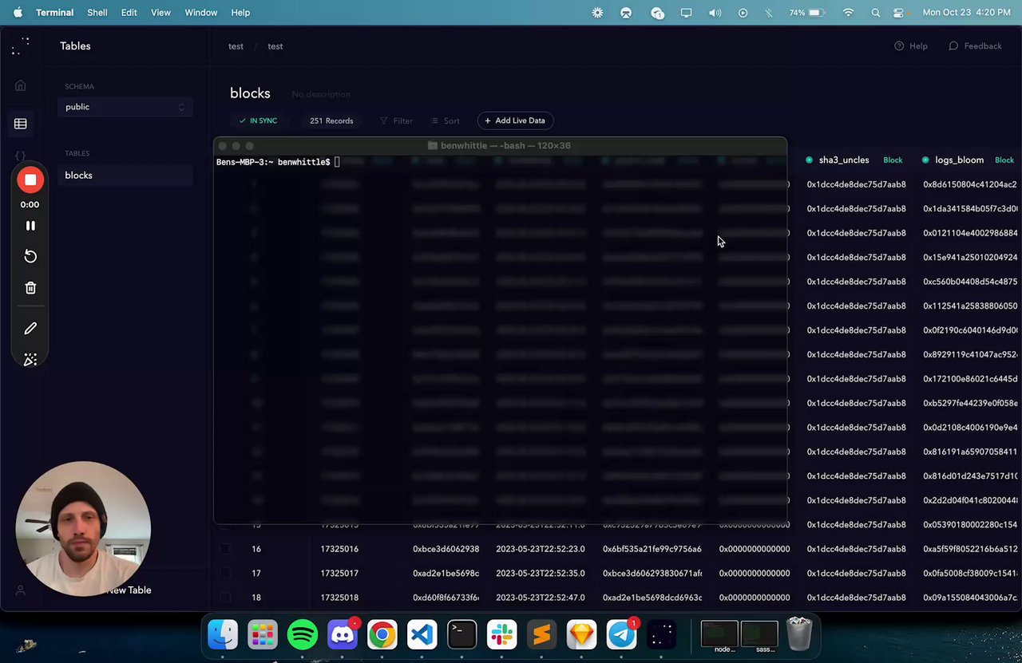This screenshot has width=1022, height=663.
Task: Click the dotted app logo at the top left
Action: click(21, 46)
